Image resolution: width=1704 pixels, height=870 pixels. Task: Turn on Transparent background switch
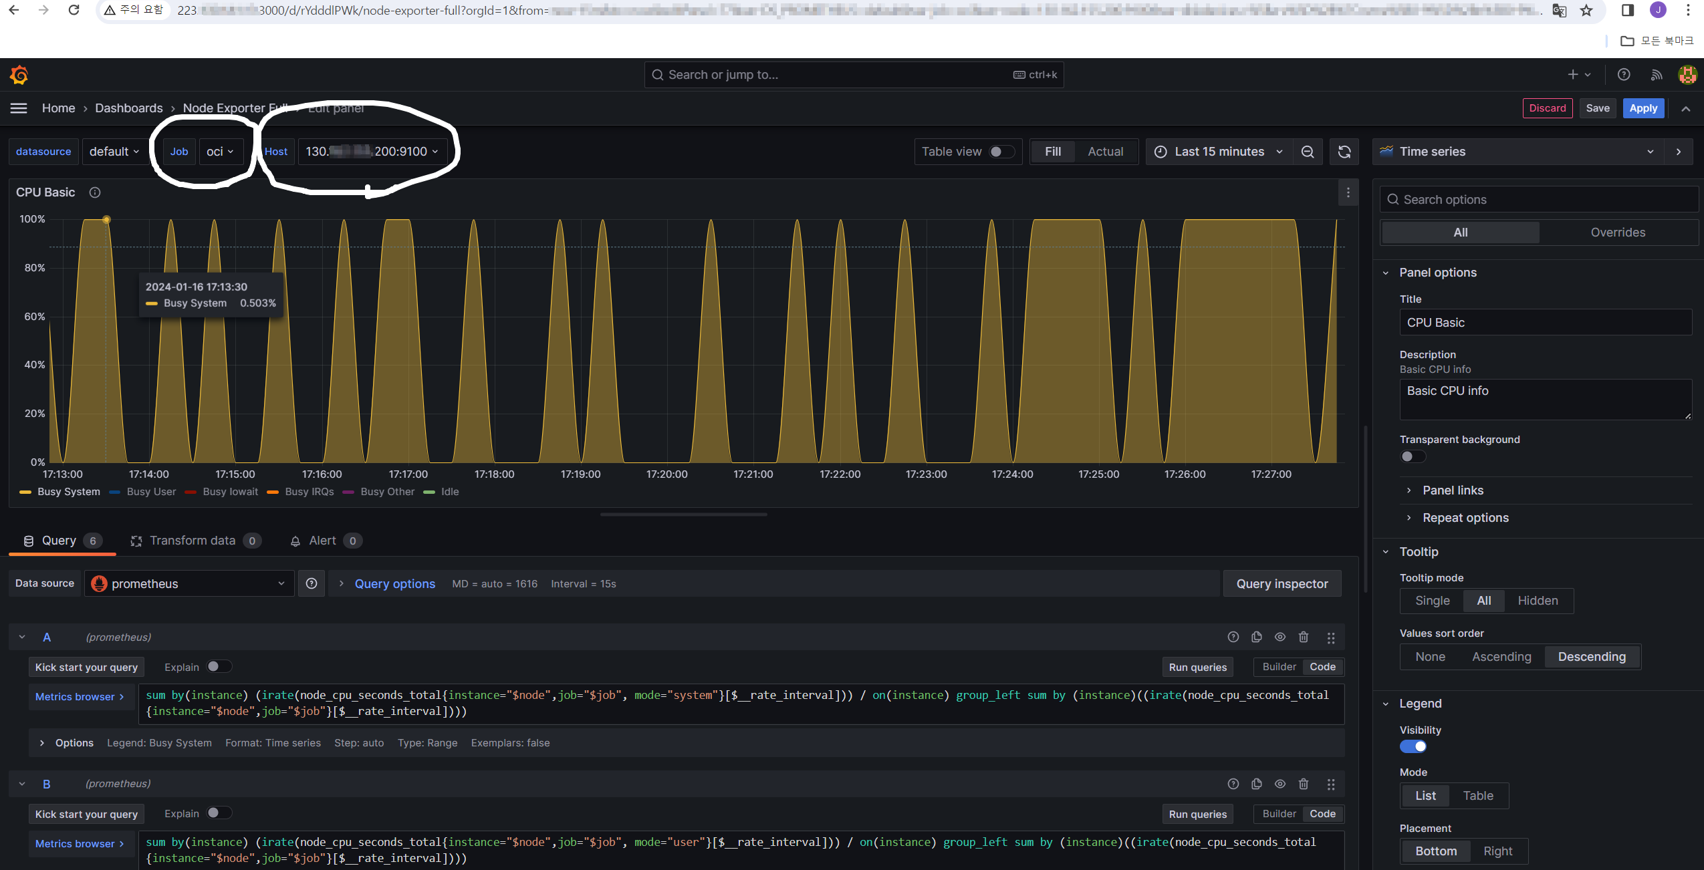pyautogui.click(x=1413, y=456)
